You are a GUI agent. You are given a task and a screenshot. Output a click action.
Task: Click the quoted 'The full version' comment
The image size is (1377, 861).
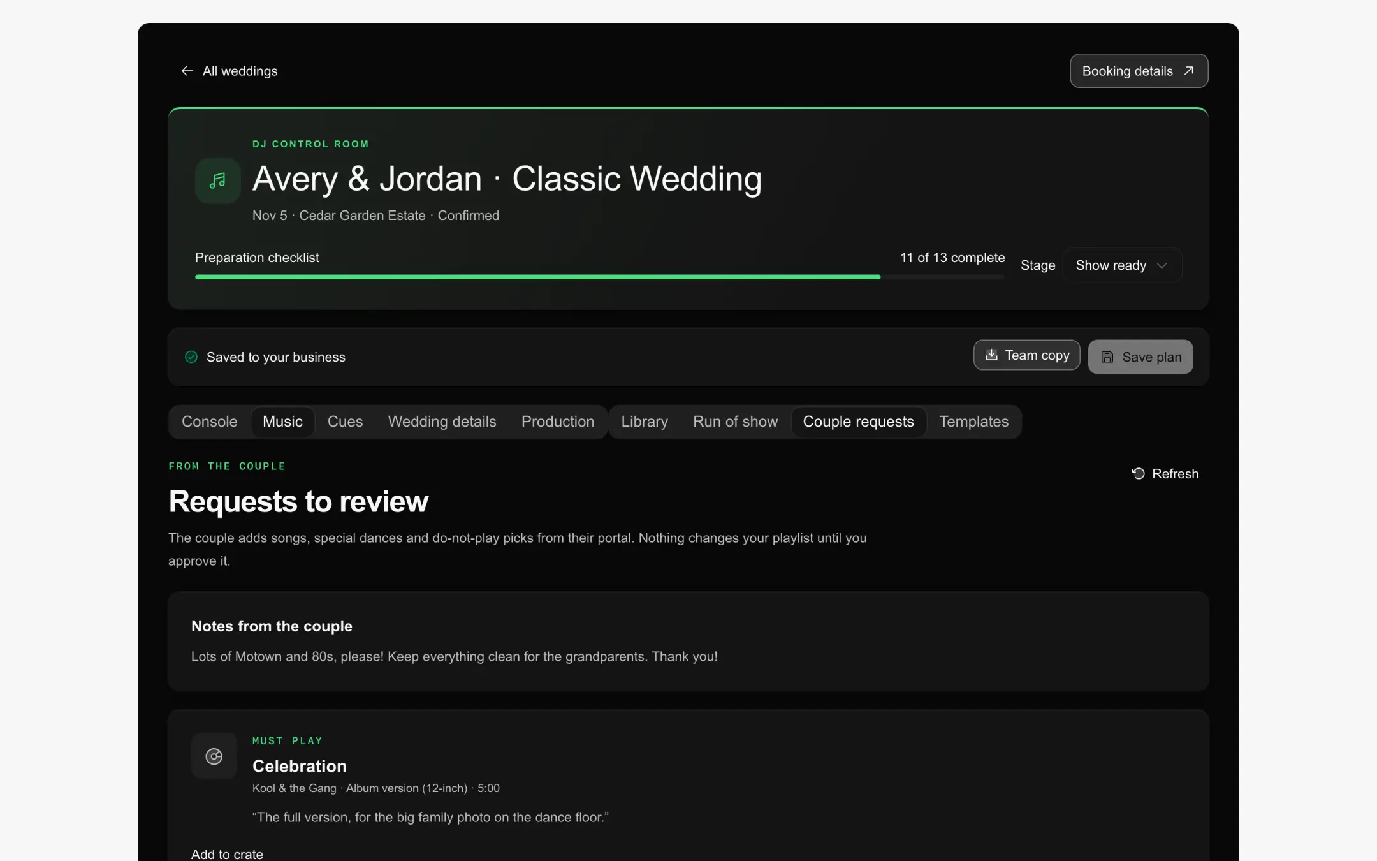430,817
